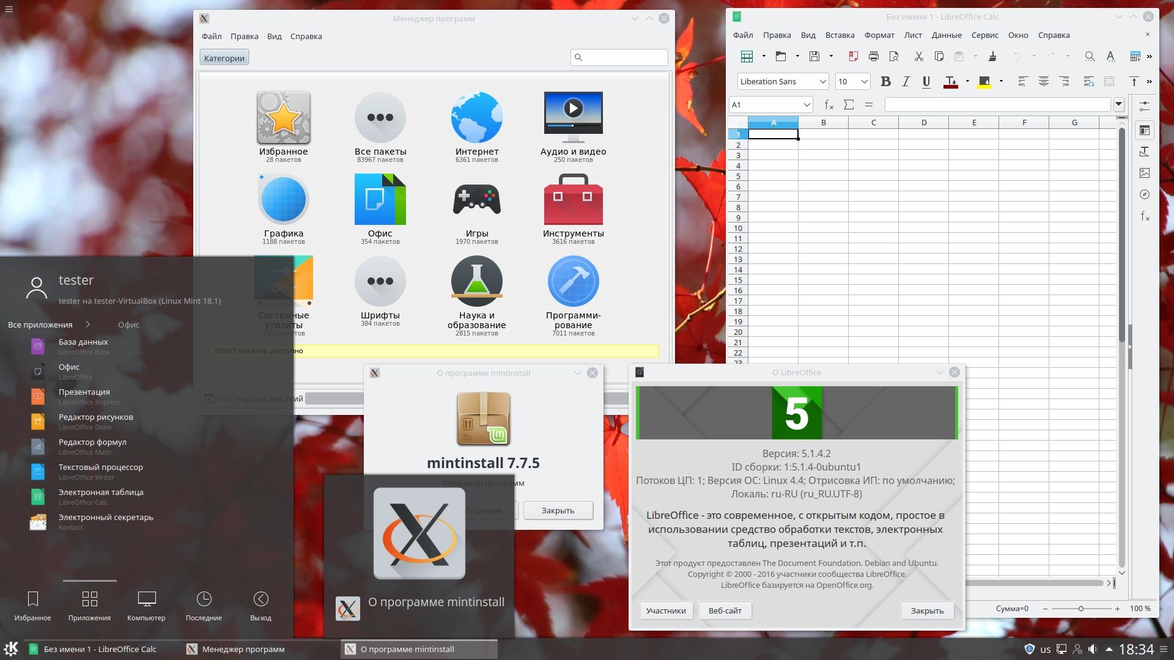Screen dimensions: 1174x660
Task: Expand the formula input line
Action: point(1119,105)
